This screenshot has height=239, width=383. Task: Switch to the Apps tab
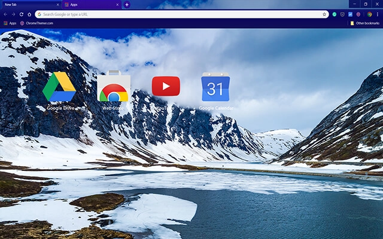tap(92, 5)
